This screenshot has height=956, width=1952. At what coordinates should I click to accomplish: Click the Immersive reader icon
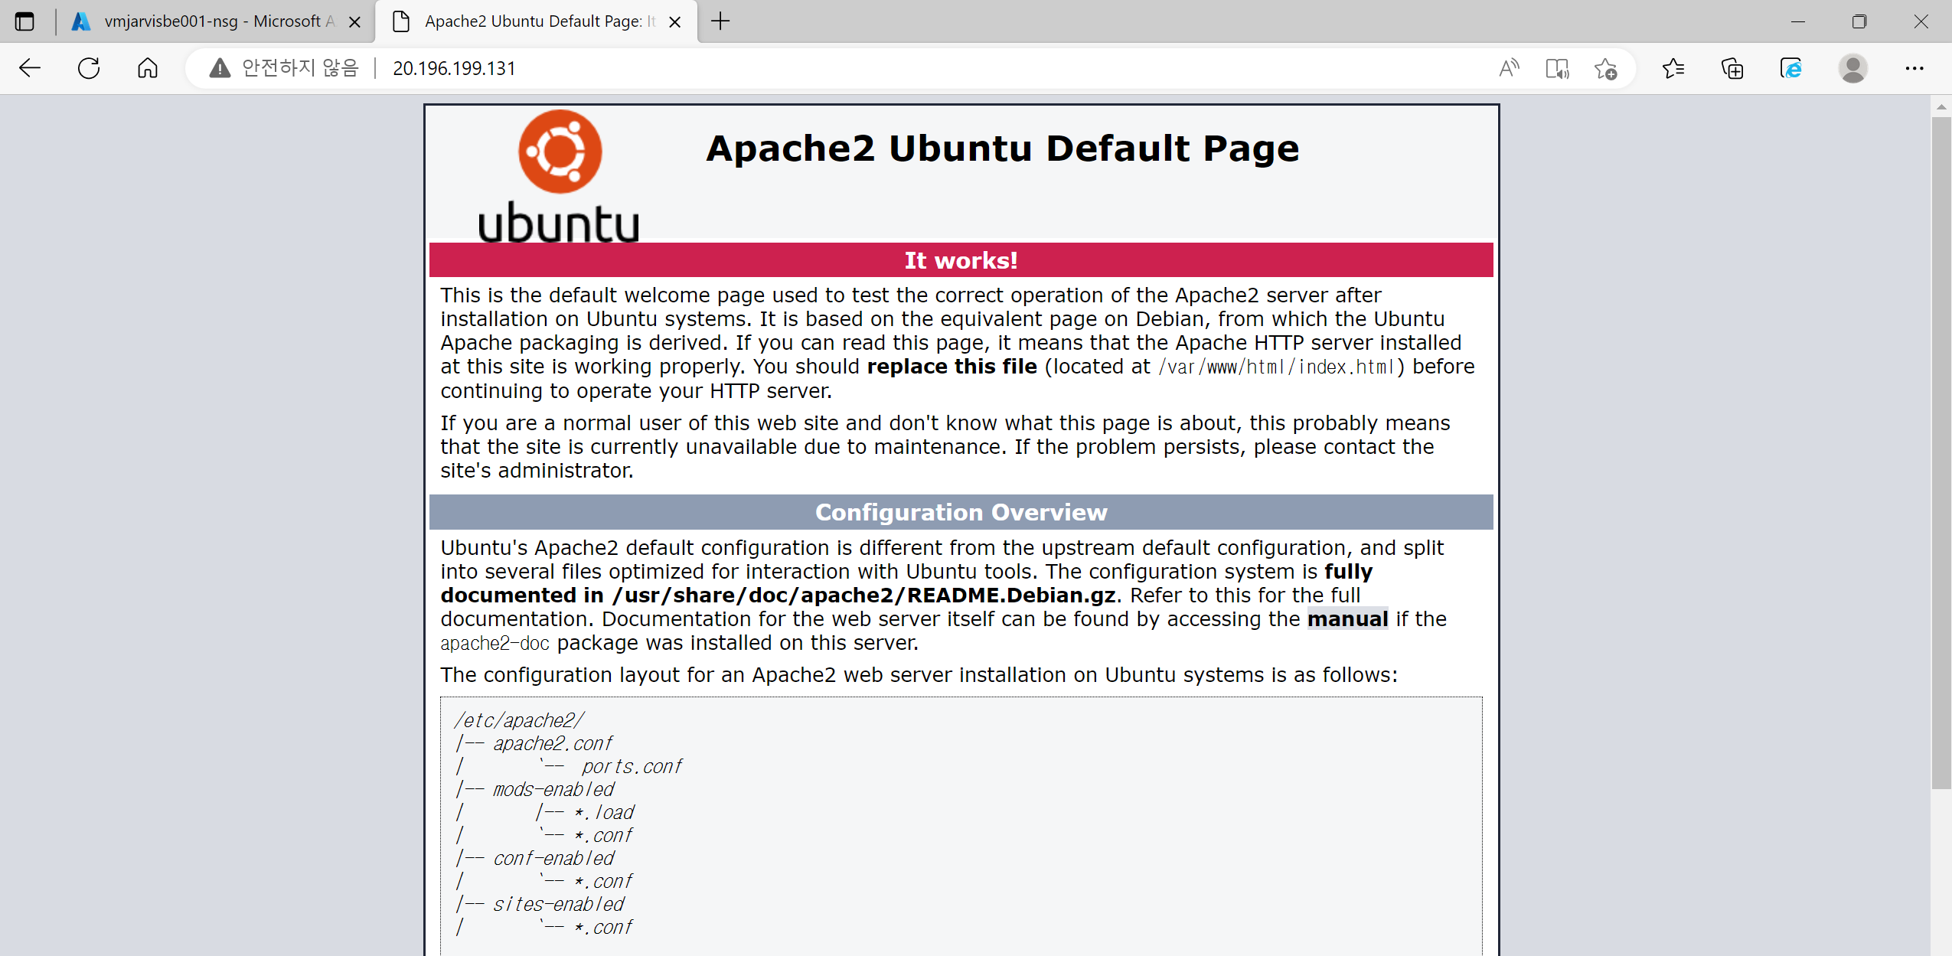click(x=1557, y=68)
